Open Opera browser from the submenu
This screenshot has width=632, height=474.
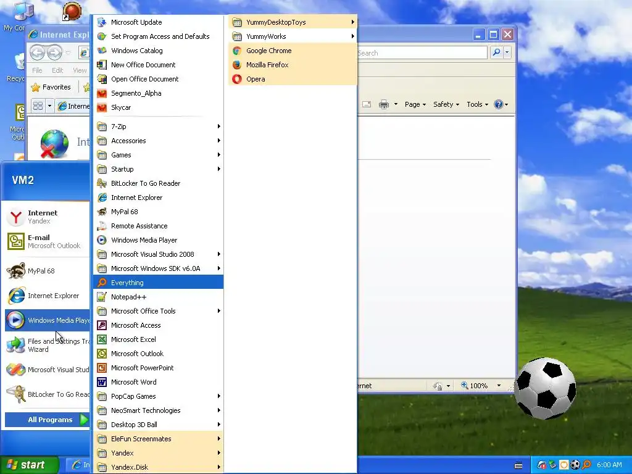point(293,79)
